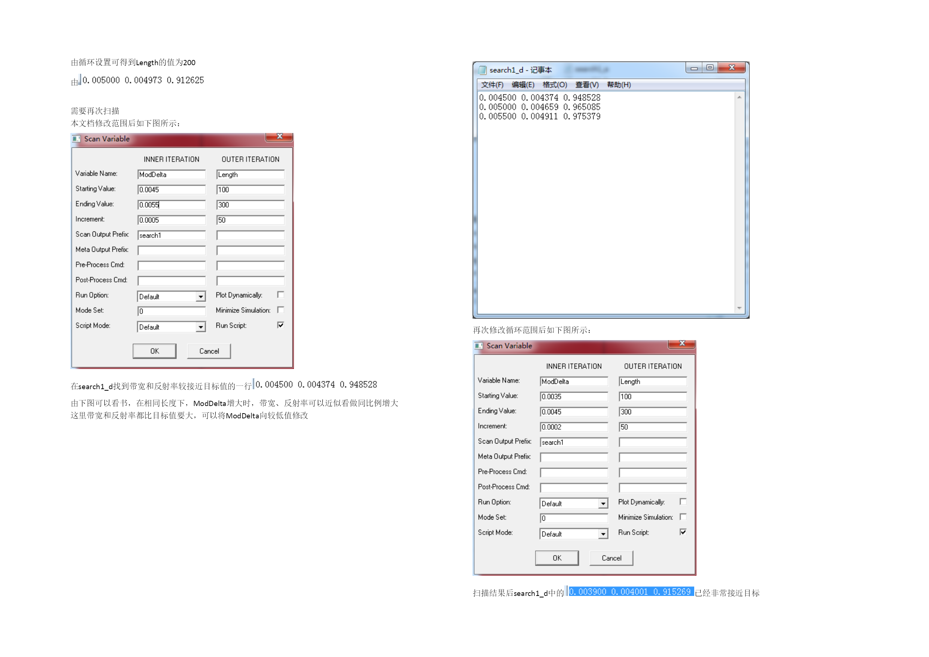This screenshot has width=929, height=657.
Task: Click the ModDelta variable name field in left dialog
Action: pyautogui.click(x=171, y=175)
